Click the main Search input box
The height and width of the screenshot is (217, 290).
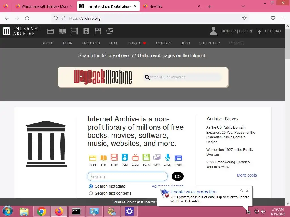127,176
